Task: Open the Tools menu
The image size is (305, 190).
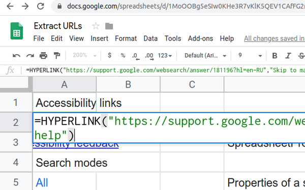Action: (173, 39)
